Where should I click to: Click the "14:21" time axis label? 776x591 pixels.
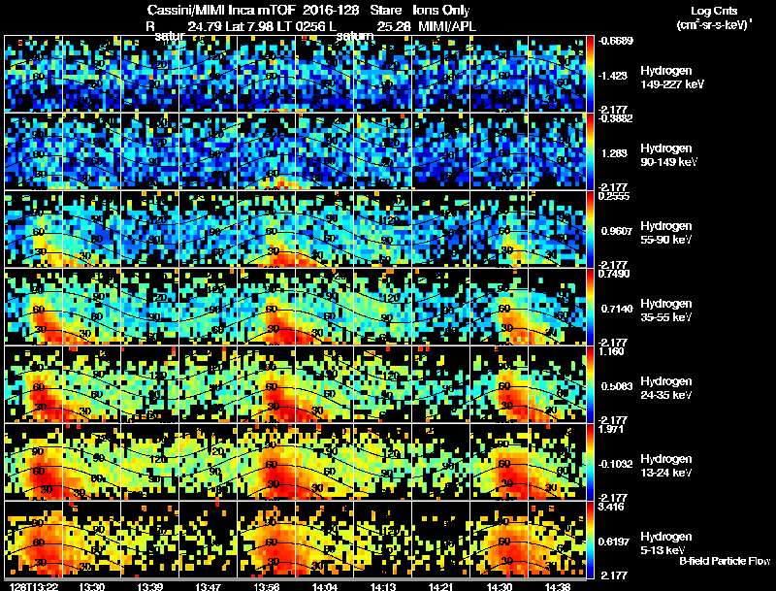coord(441,586)
